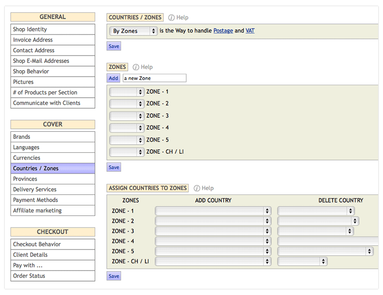This screenshot has width=383, height=295.
Task: Open the dropdown next to ZONE - CH / LI
Action: pyautogui.click(x=126, y=151)
